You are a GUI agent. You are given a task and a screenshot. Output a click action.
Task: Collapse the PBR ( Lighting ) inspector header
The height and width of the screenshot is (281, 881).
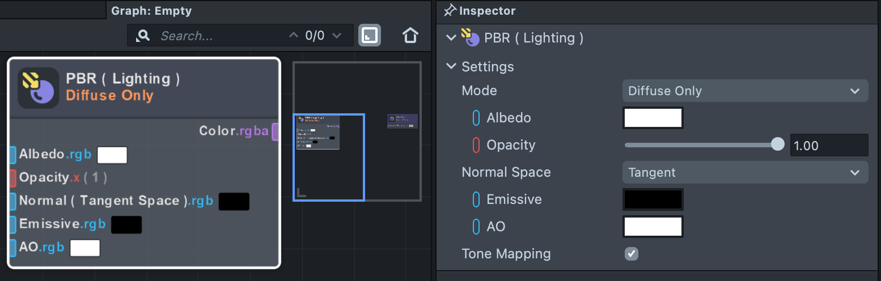pyautogui.click(x=451, y=38)
